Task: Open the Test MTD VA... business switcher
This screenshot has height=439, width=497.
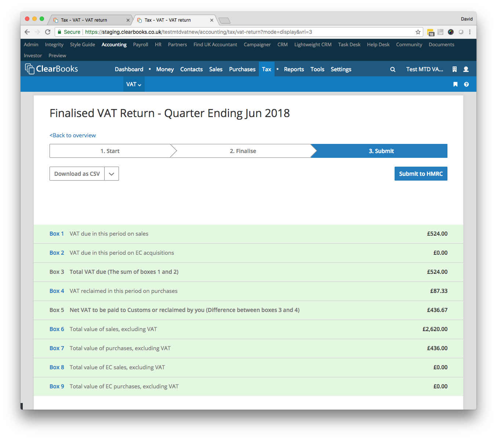Action: point(425,69)
